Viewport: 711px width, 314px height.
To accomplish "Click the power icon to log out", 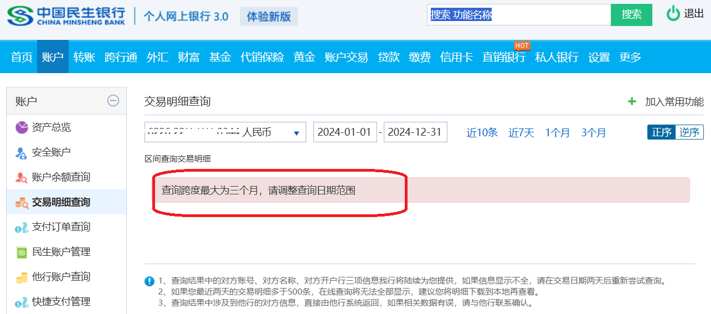I will (x=673, y=14).
